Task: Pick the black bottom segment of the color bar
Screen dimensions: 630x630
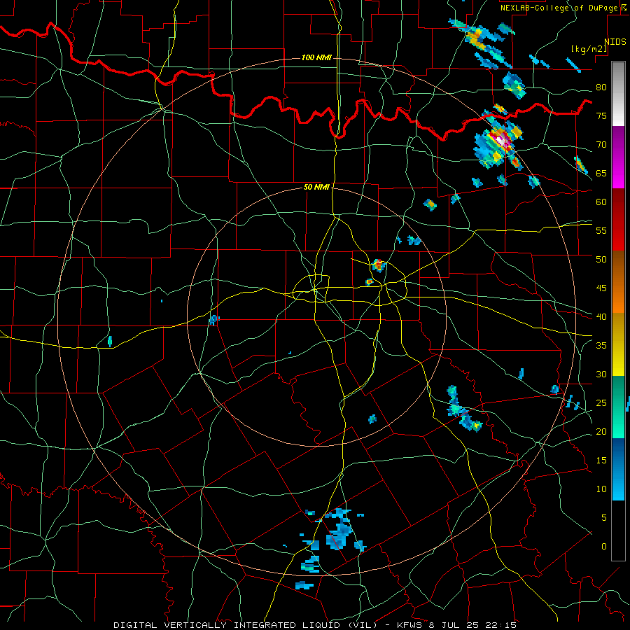Action: [618, 531]
